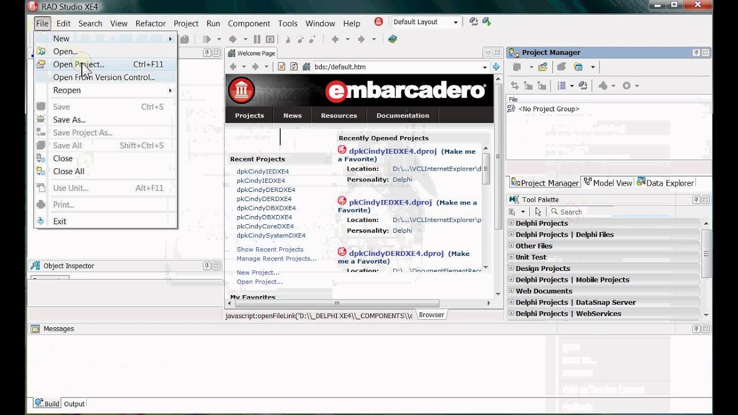Expand Design Projects category in Tool Palette
The height and width of the screenshot is (415, 738).
point(511,268)
